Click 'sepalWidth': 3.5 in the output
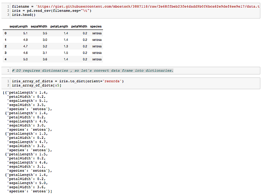Screen dimensions: 262x194 click(x=27, y=105)
